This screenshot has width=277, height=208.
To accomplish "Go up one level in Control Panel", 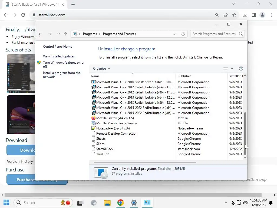I will click(65, 34).
